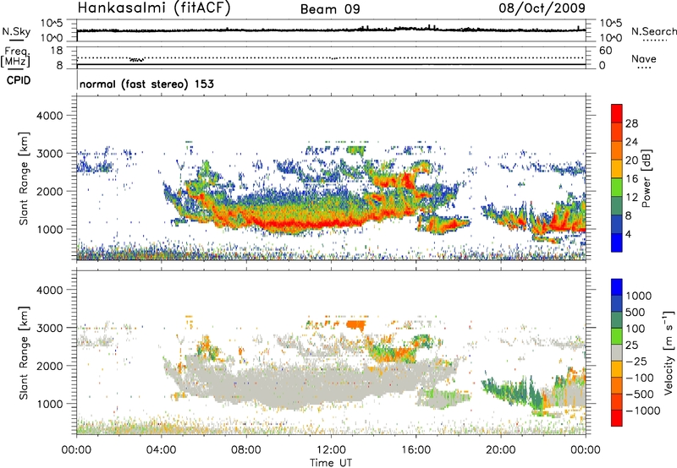Click the '1000' value on Velocity scale
This screenshot has height=468, width=677.
tap(638, 296)
